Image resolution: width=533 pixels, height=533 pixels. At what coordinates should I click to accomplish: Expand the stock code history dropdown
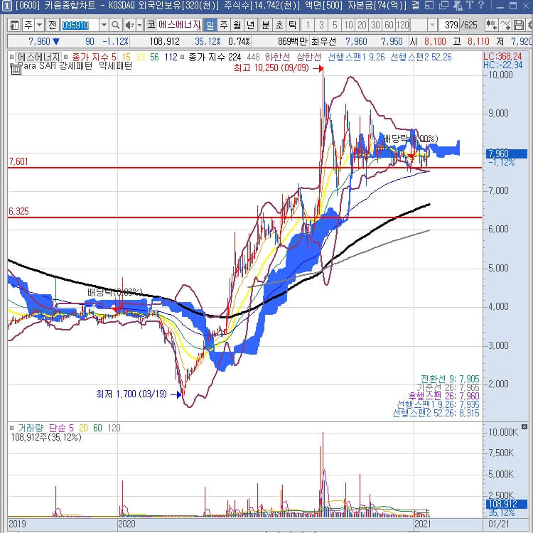(104, 25)
